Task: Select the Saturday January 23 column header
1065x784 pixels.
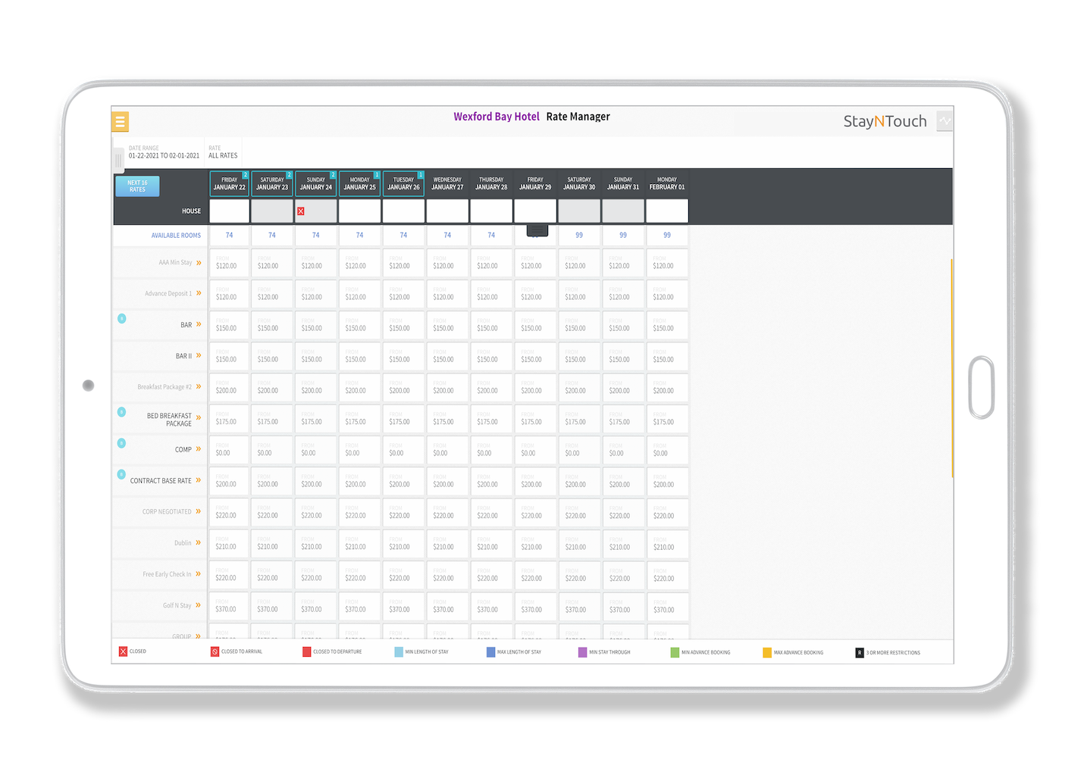Action: click(x=272, y=184)
